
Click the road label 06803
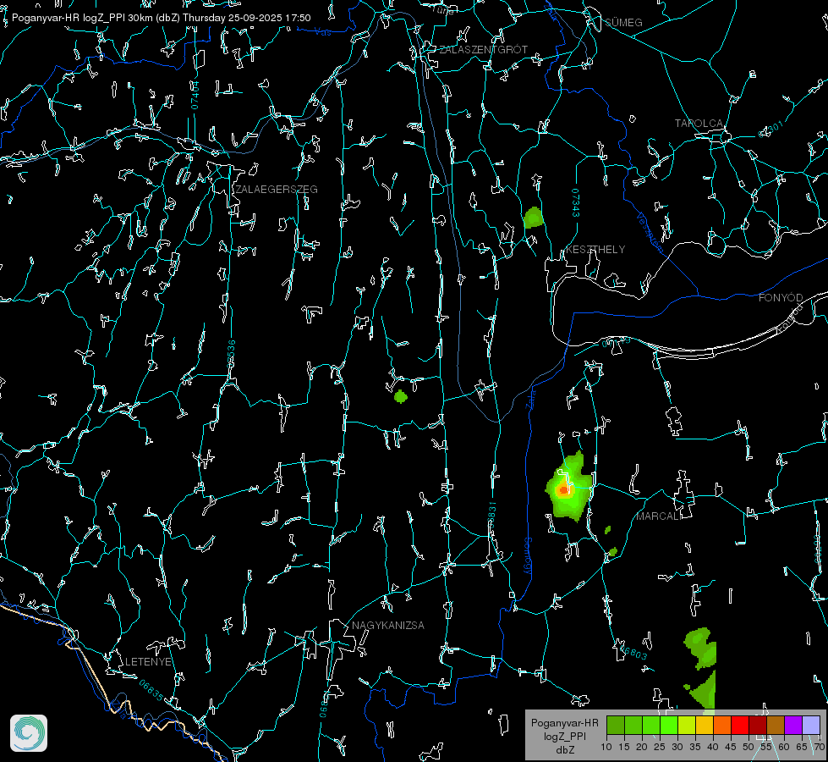pos(632,651)
